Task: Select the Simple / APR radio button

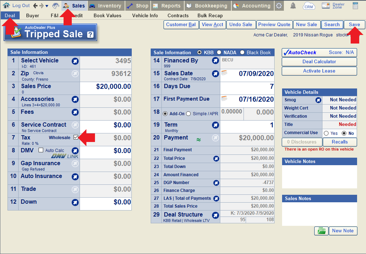Action: (x=189, y=113)
